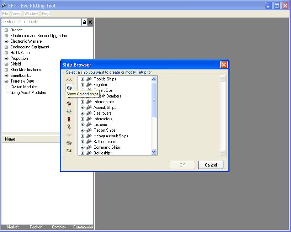Toggle the gold square faction emblem filter
This screenshot has width=291, height=232.
click(x=69, y=151)
